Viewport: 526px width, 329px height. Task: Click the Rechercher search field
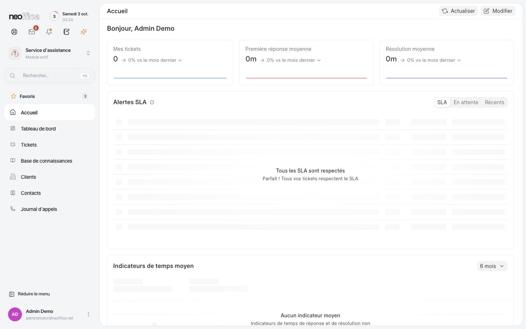coord(50,76)
